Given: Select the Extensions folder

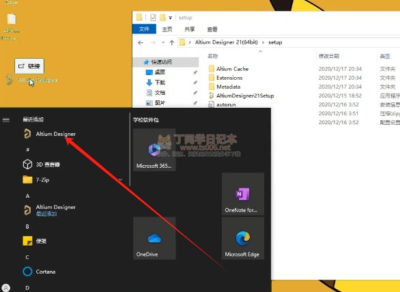Looking at the screenshot, I should (x=229, y=78).
